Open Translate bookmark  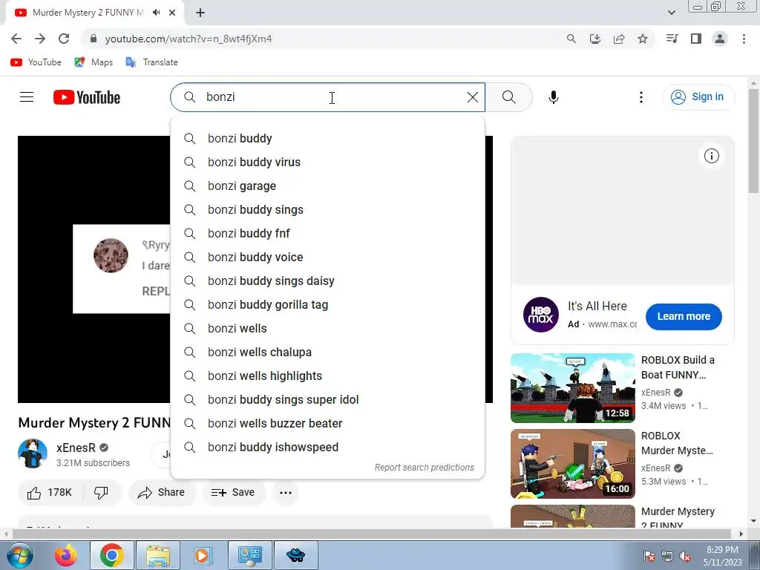(151, 62)
